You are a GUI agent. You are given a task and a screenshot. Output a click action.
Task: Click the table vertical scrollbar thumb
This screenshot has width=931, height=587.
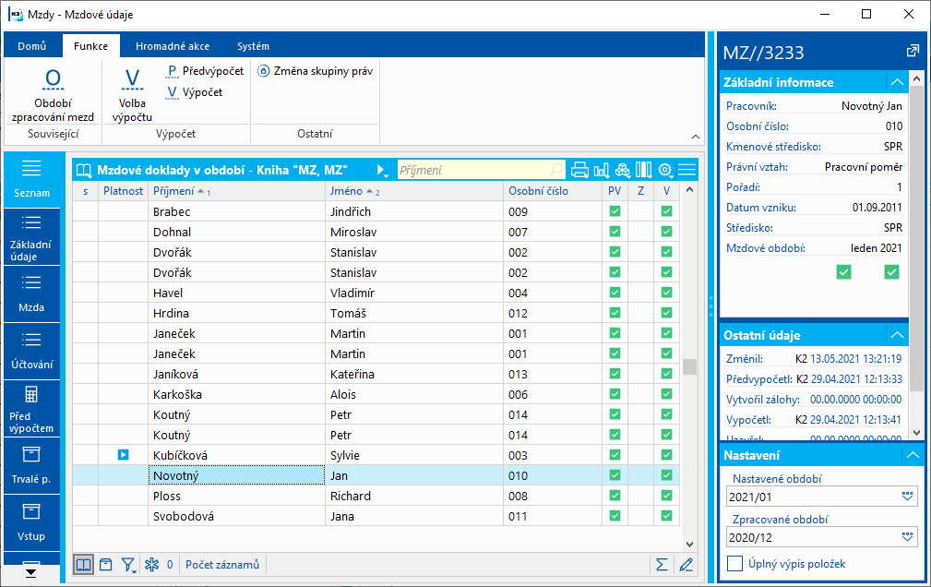tap(688, 366)
